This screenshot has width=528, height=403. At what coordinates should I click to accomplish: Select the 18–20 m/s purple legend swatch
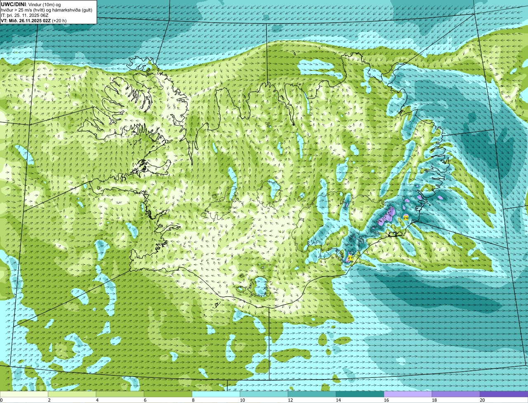click(x=456, y=394)
